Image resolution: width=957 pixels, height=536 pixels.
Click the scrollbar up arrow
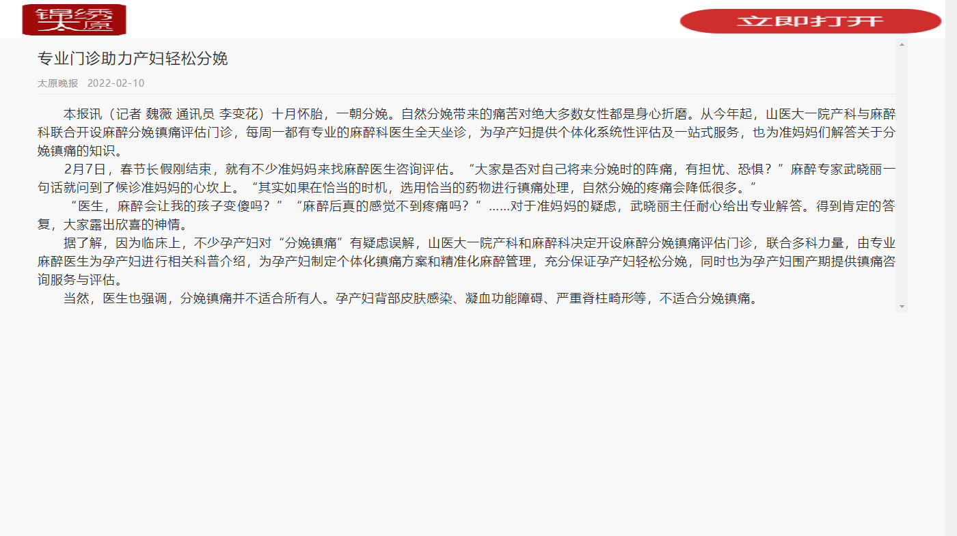pos(902,44)
